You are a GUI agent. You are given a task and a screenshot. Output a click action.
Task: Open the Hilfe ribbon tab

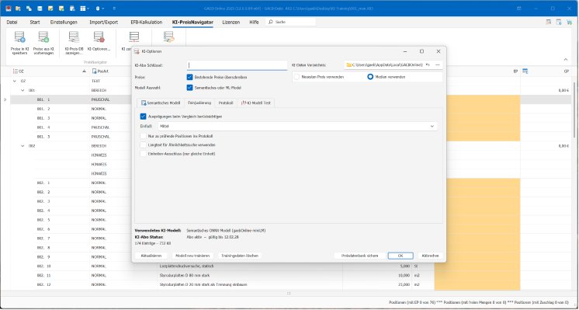[254, 23]
